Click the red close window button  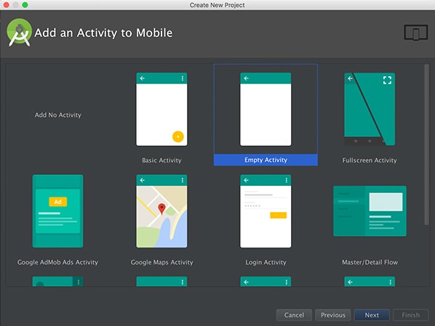click(x=6, y=4)
